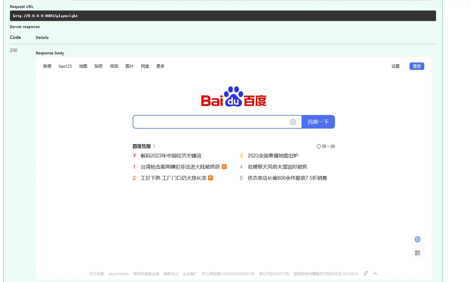Click the Server response heading
Image resolution: width=471 pixels, height=282 pixels.
25,27
